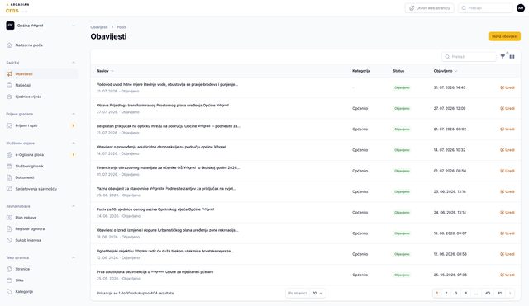Sort by the Naslov column header
The height and width of the screenshot is (306, 529).
105,71
